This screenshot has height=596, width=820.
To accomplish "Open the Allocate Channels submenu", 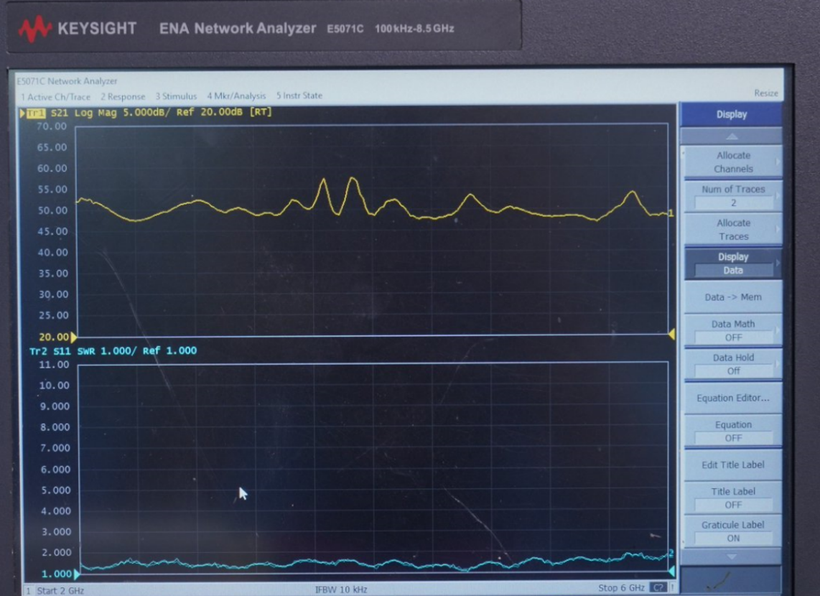I will coord(732,162).
